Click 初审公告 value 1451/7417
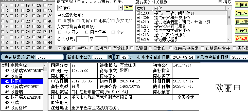The image size is (248, 111). pos(182,65)
